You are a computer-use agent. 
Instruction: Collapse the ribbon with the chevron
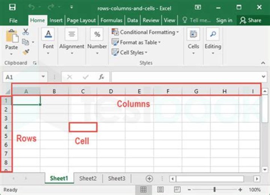click(x=263, y=63)
